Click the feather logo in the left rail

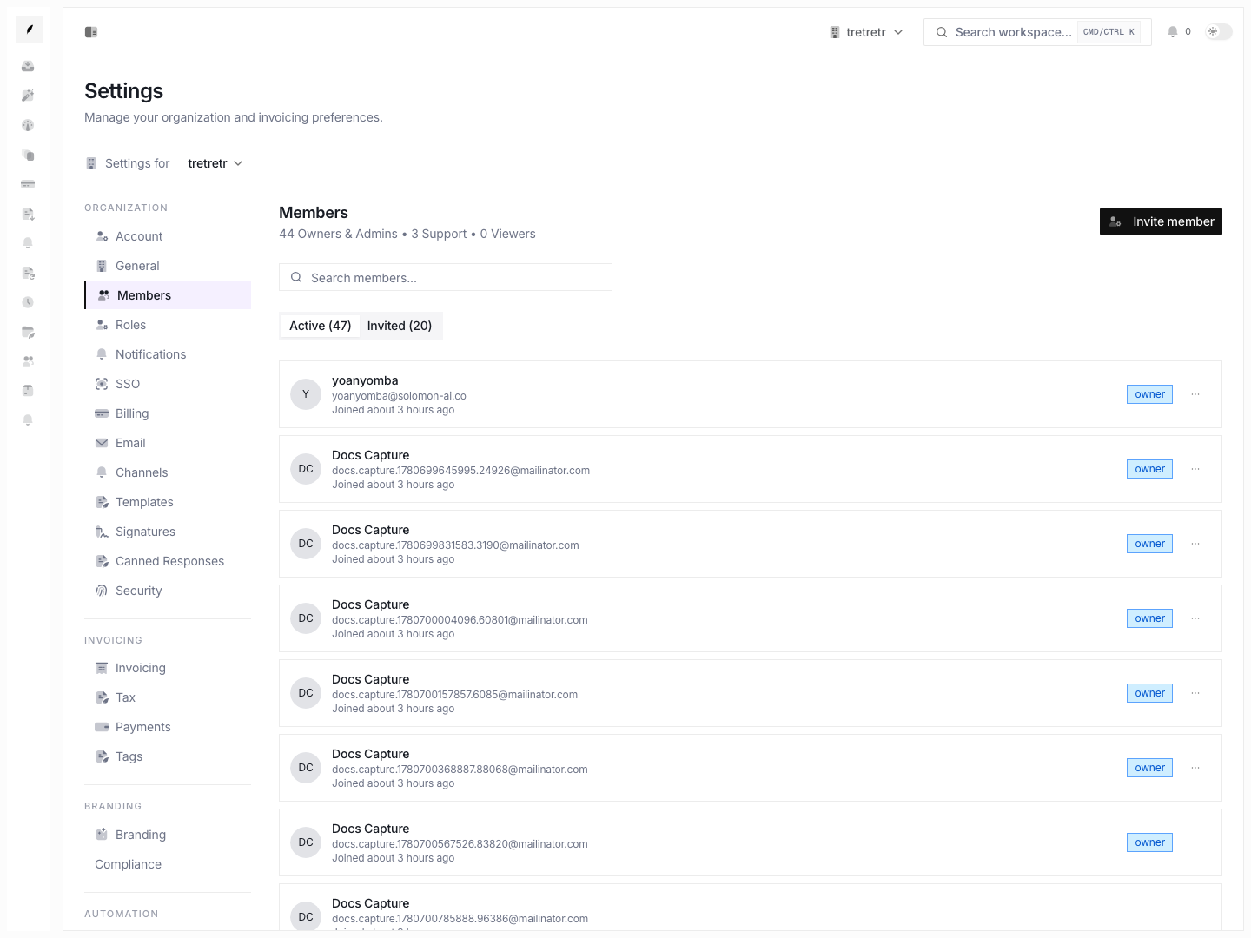(x=30, y=30)
